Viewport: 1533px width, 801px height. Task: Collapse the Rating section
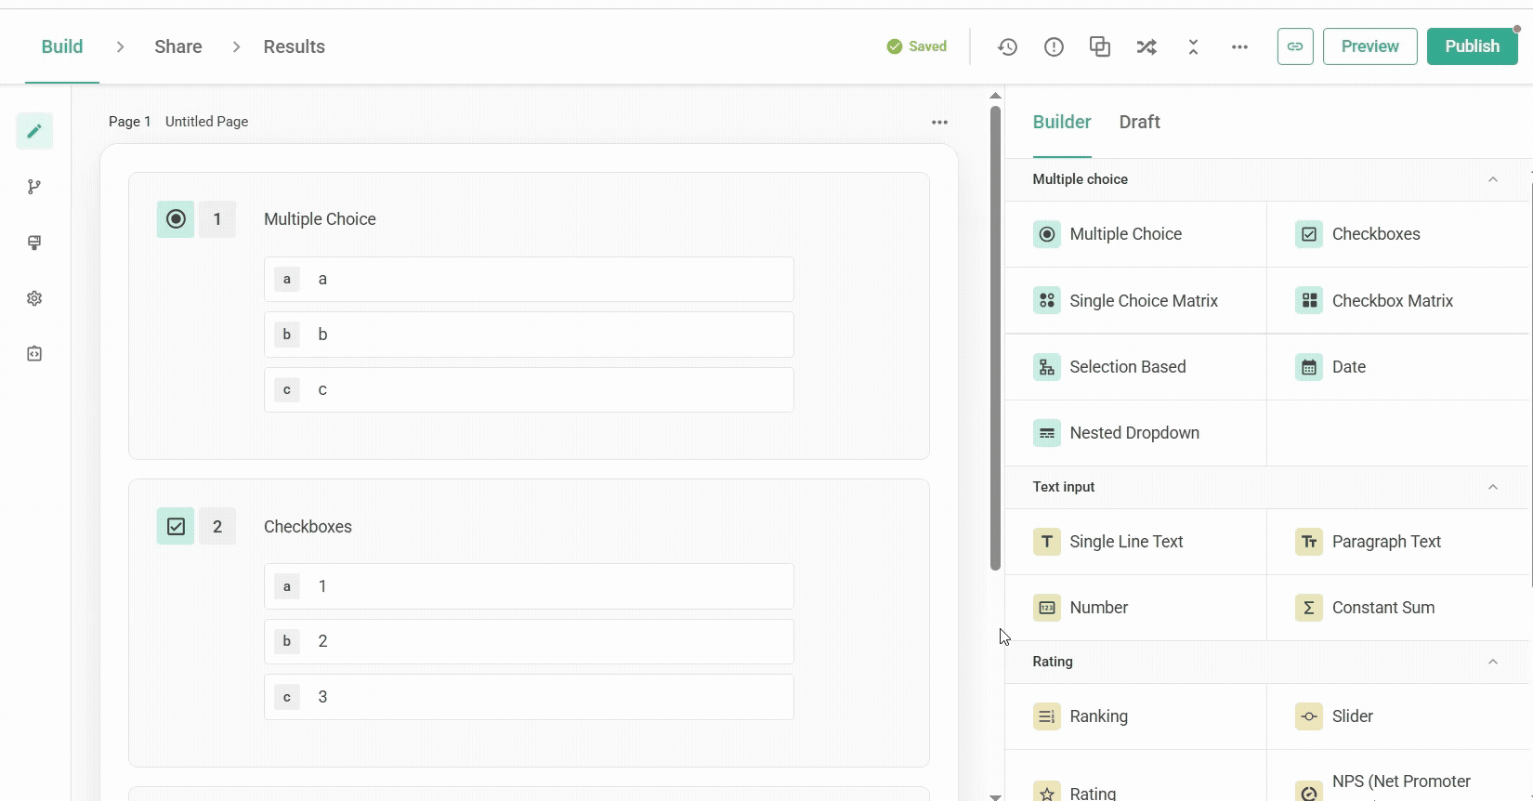pos(1492,662)
